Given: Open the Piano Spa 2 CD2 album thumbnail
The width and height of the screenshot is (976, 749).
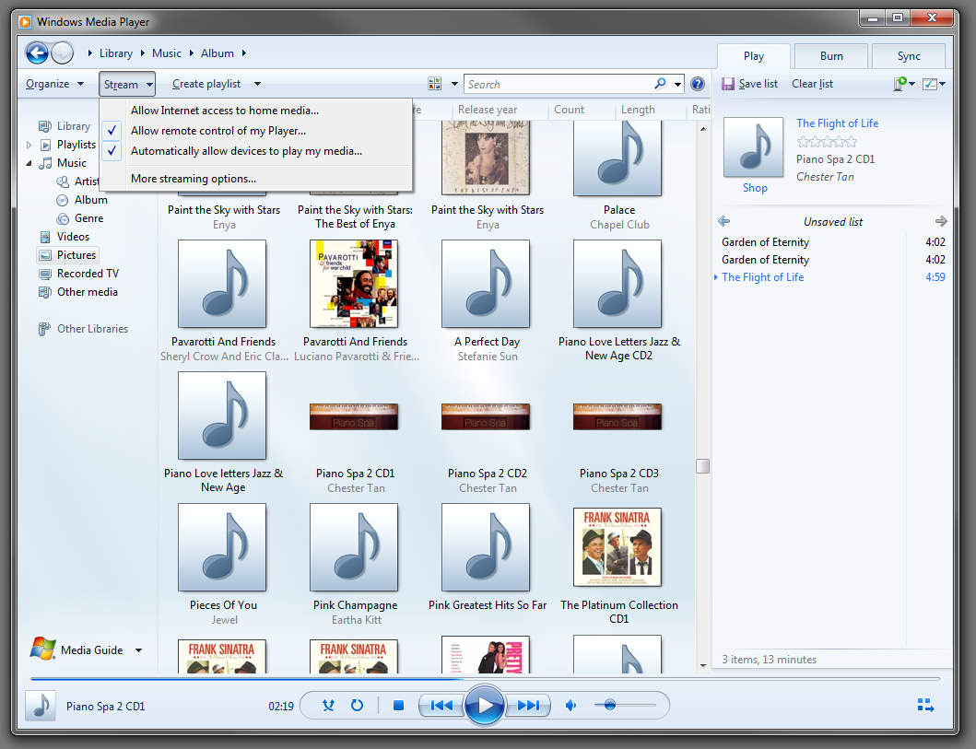Looking at the screenshot, I should (486, 416).
